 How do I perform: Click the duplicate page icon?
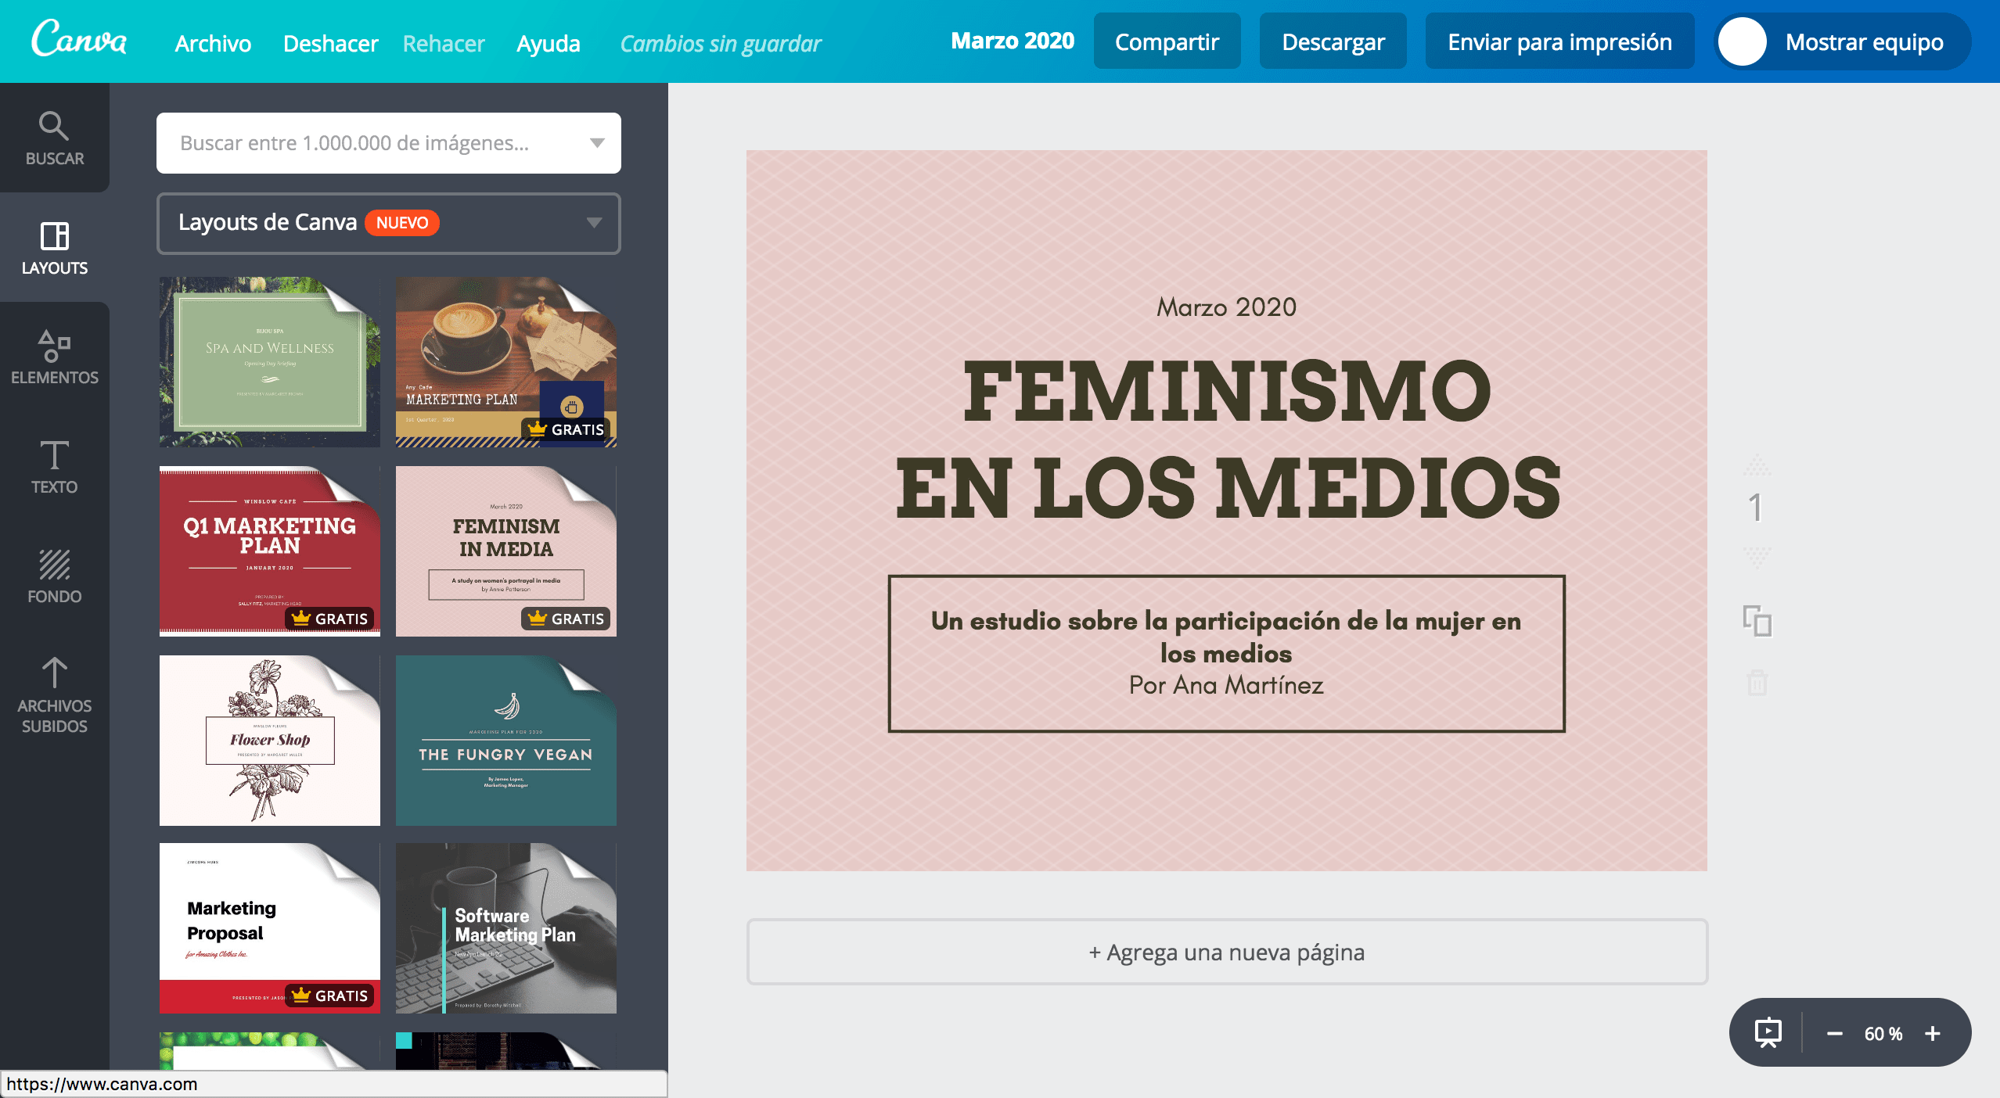tap(1757, 622)
